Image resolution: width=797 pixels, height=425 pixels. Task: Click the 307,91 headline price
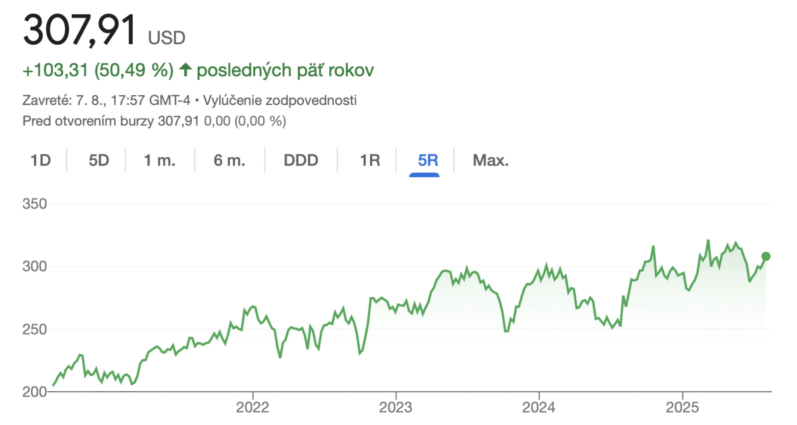click(x=80, y=30)
